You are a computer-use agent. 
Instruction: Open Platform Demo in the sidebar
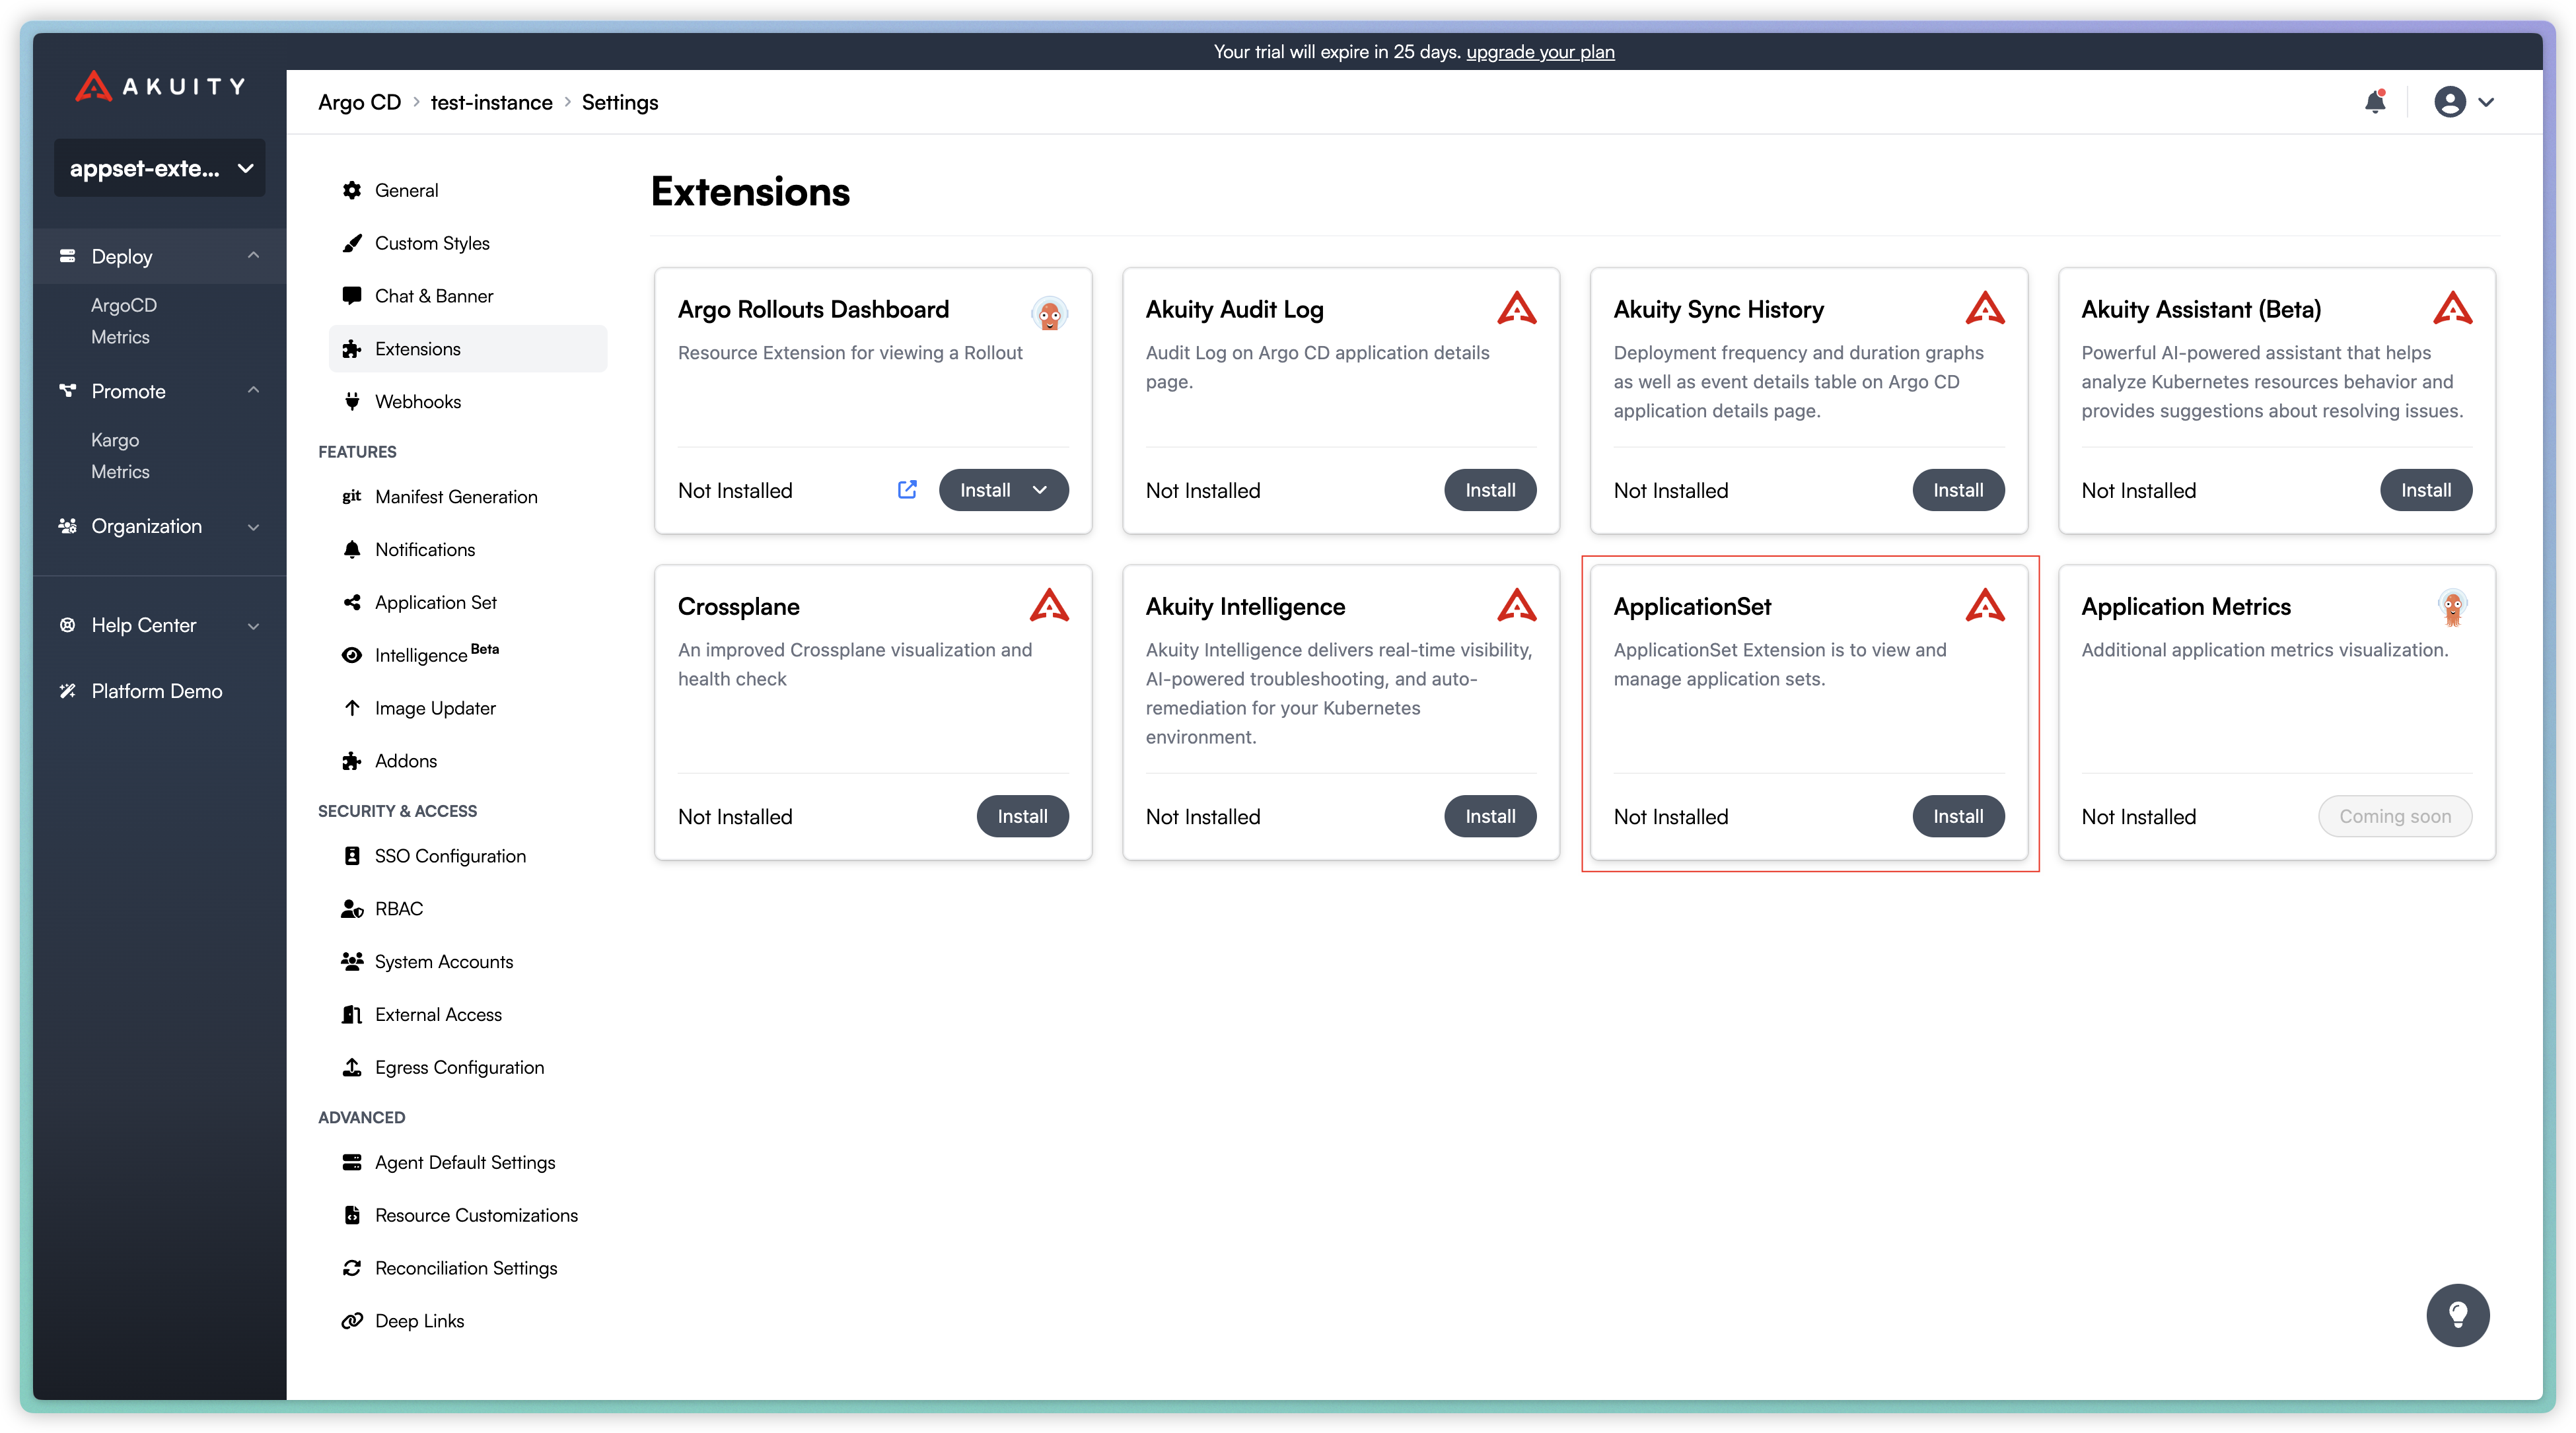(156, 691)
